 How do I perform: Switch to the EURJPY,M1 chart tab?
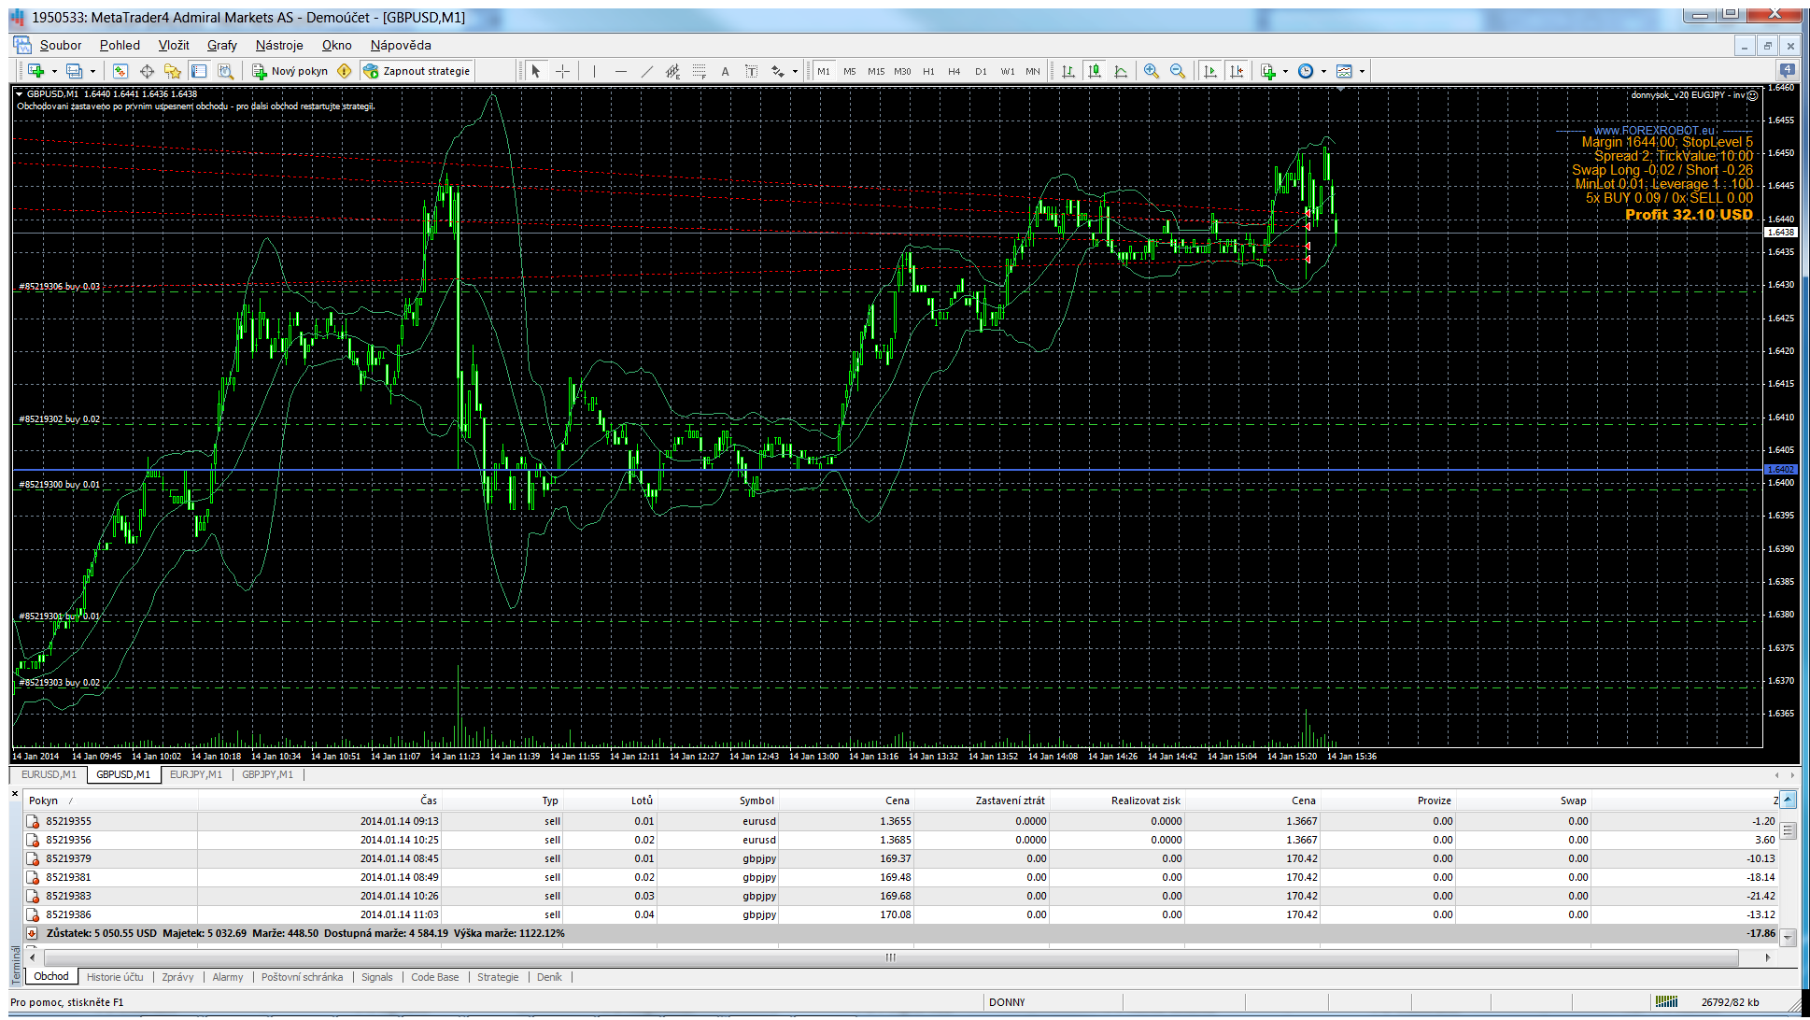tap(196, 774)
